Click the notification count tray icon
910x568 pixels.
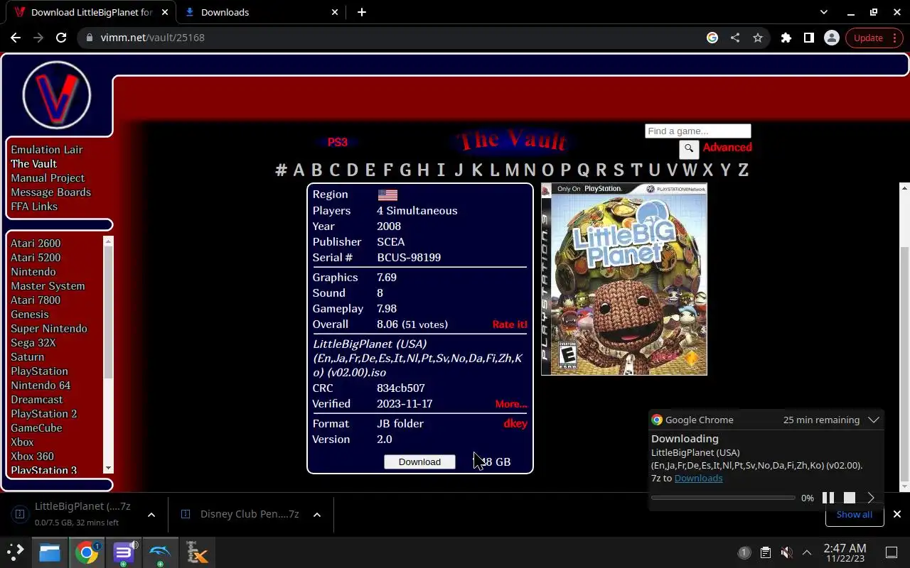(744, 552)
